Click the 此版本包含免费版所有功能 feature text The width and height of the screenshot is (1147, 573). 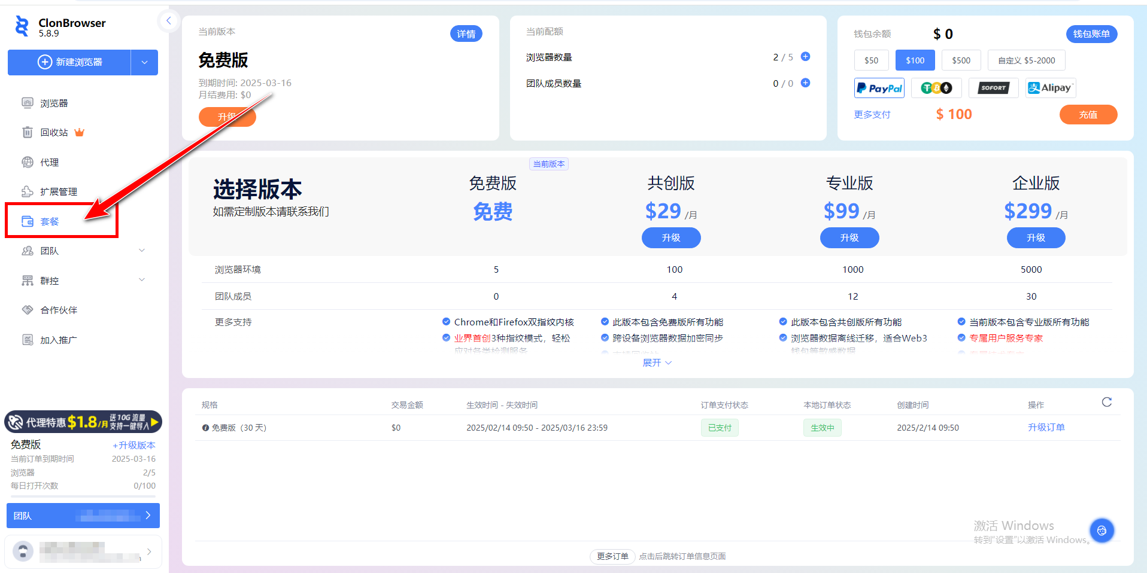[x=667, y=322]
